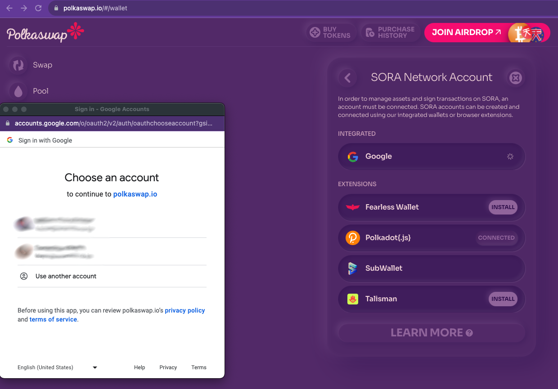Choose the second blurred Google account
The height and width of the screenshot is (389, 558).
[112, 252]
